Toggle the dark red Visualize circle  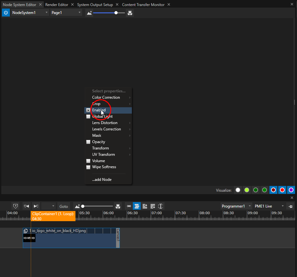click(273, 190)
